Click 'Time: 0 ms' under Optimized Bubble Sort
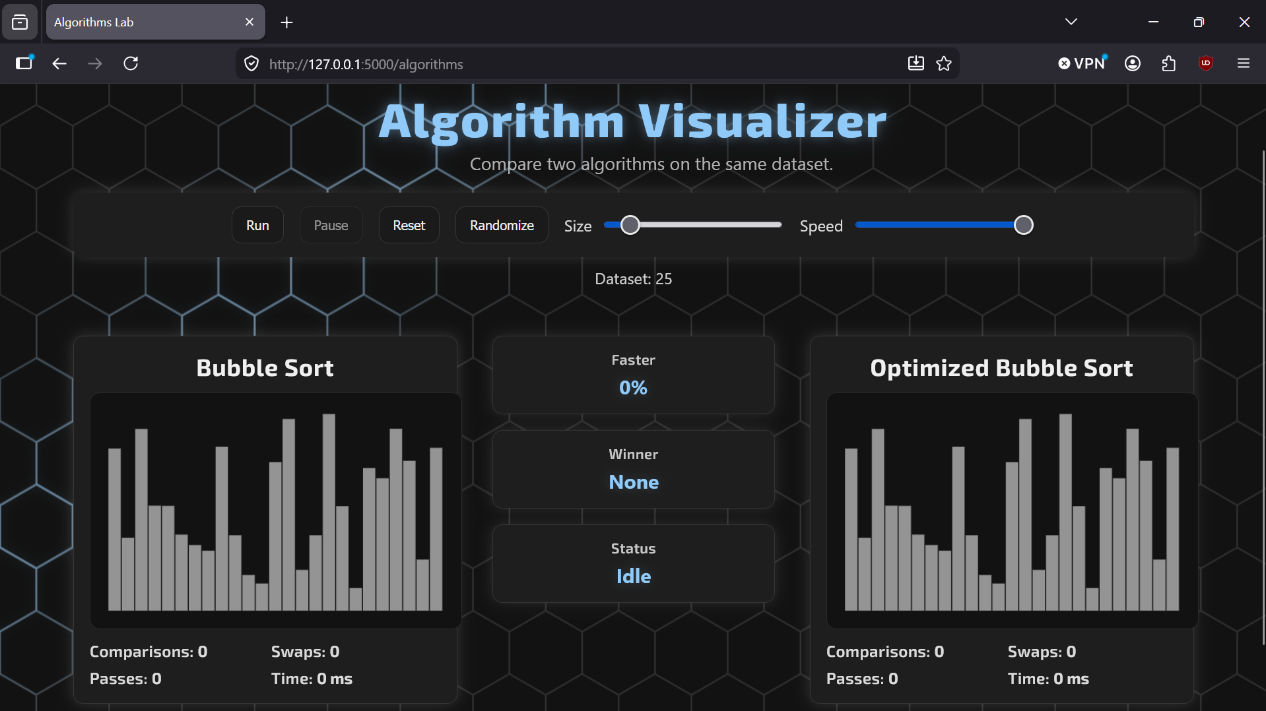 coord(1048,679)
